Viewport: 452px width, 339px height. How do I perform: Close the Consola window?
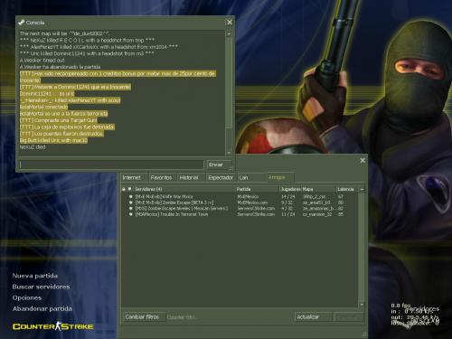click(230, 23)
